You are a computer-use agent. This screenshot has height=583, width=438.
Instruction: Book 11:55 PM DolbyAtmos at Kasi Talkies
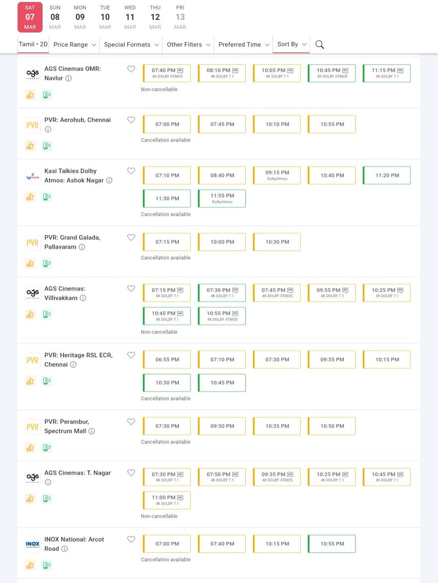tap(222, 198)
